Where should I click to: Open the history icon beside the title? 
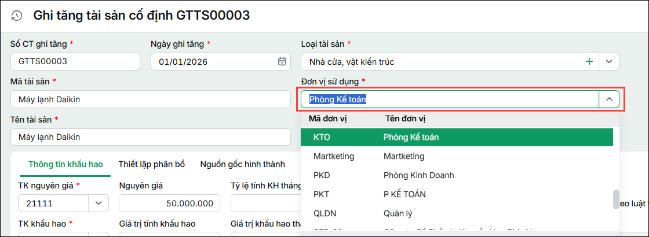[x=17, y=16]
